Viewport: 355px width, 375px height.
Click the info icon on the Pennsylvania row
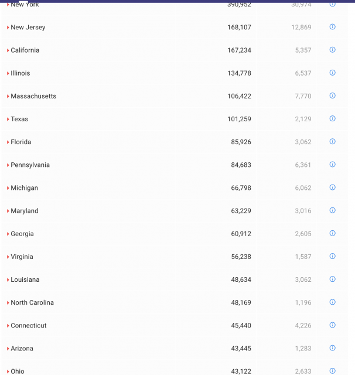[332, 165]
